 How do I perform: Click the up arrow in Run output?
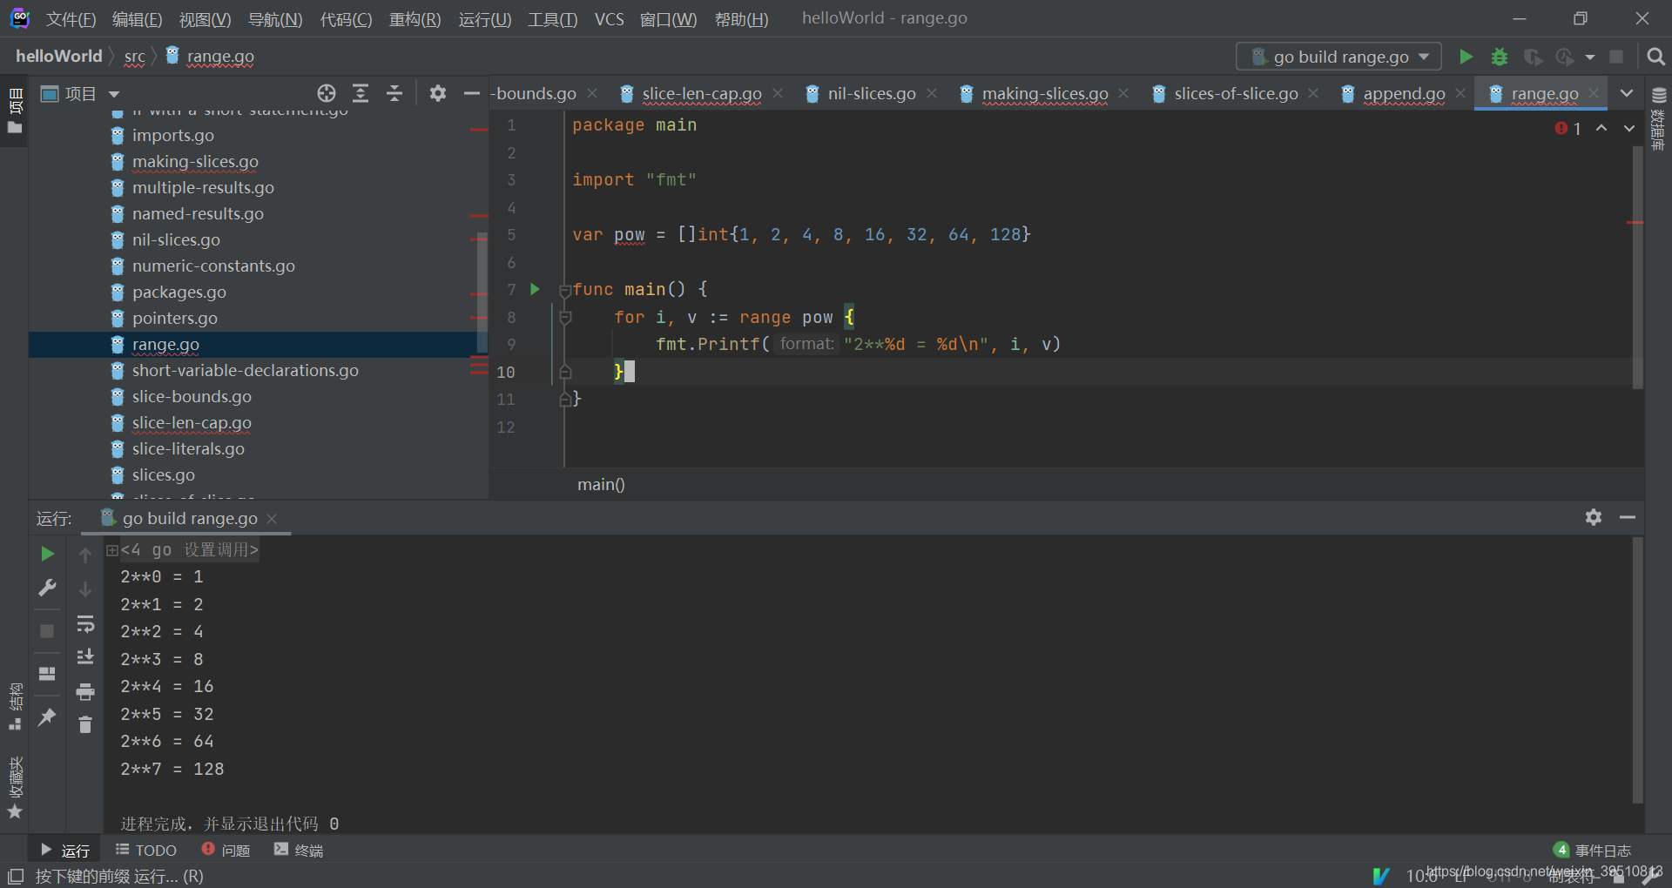(x=85, y=555)
